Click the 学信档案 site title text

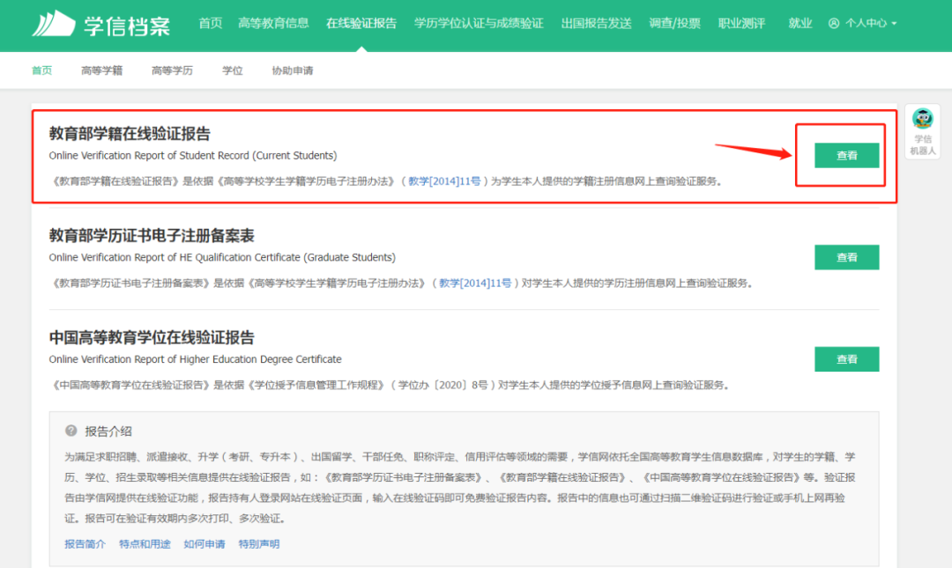click(x=127, y=26)
